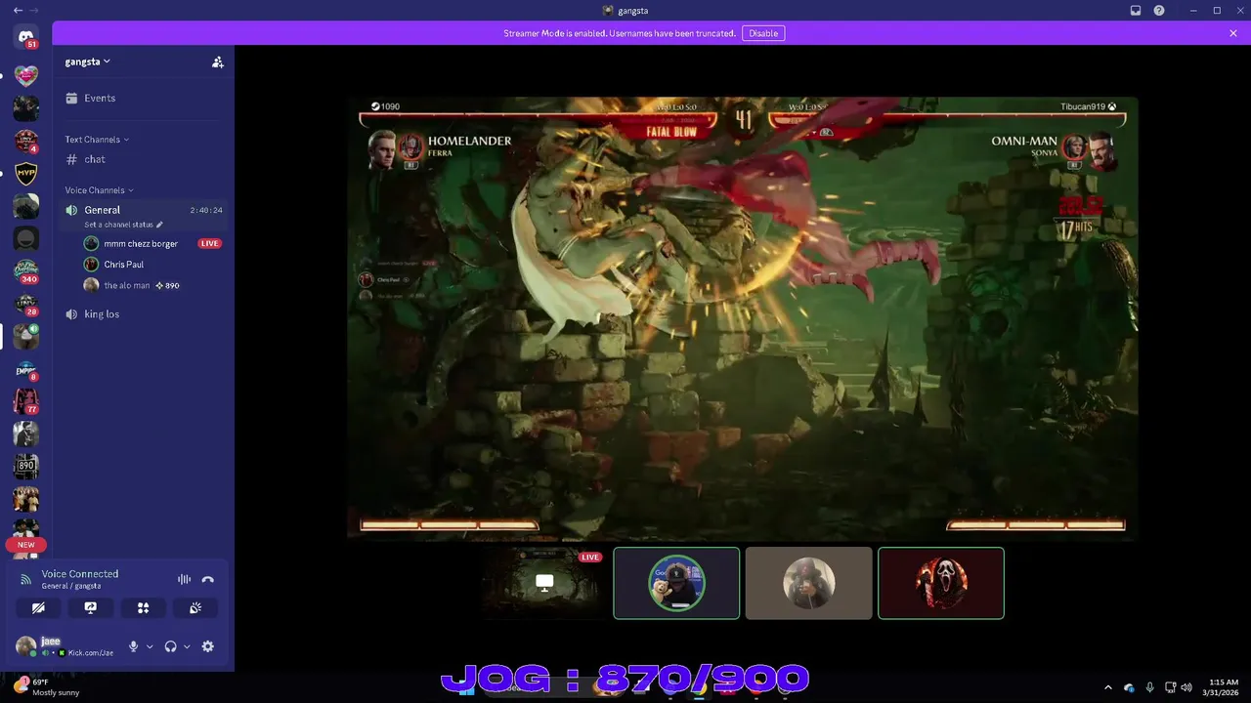Select user the alo man
This screenshot has height=703, width=1251.
point(127,285)
